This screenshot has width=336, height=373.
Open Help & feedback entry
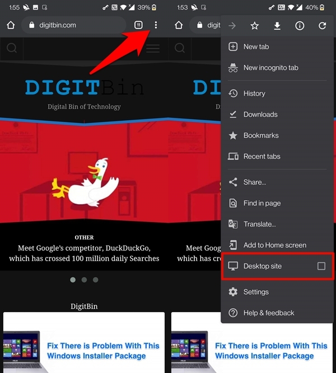click(x=277, y=313)
